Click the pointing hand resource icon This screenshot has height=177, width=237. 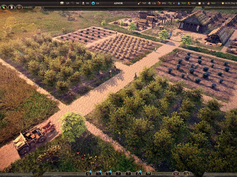click(x=209, y=3)
